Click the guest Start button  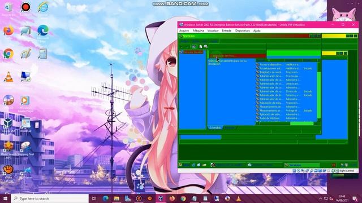click(x=184, y=165)
